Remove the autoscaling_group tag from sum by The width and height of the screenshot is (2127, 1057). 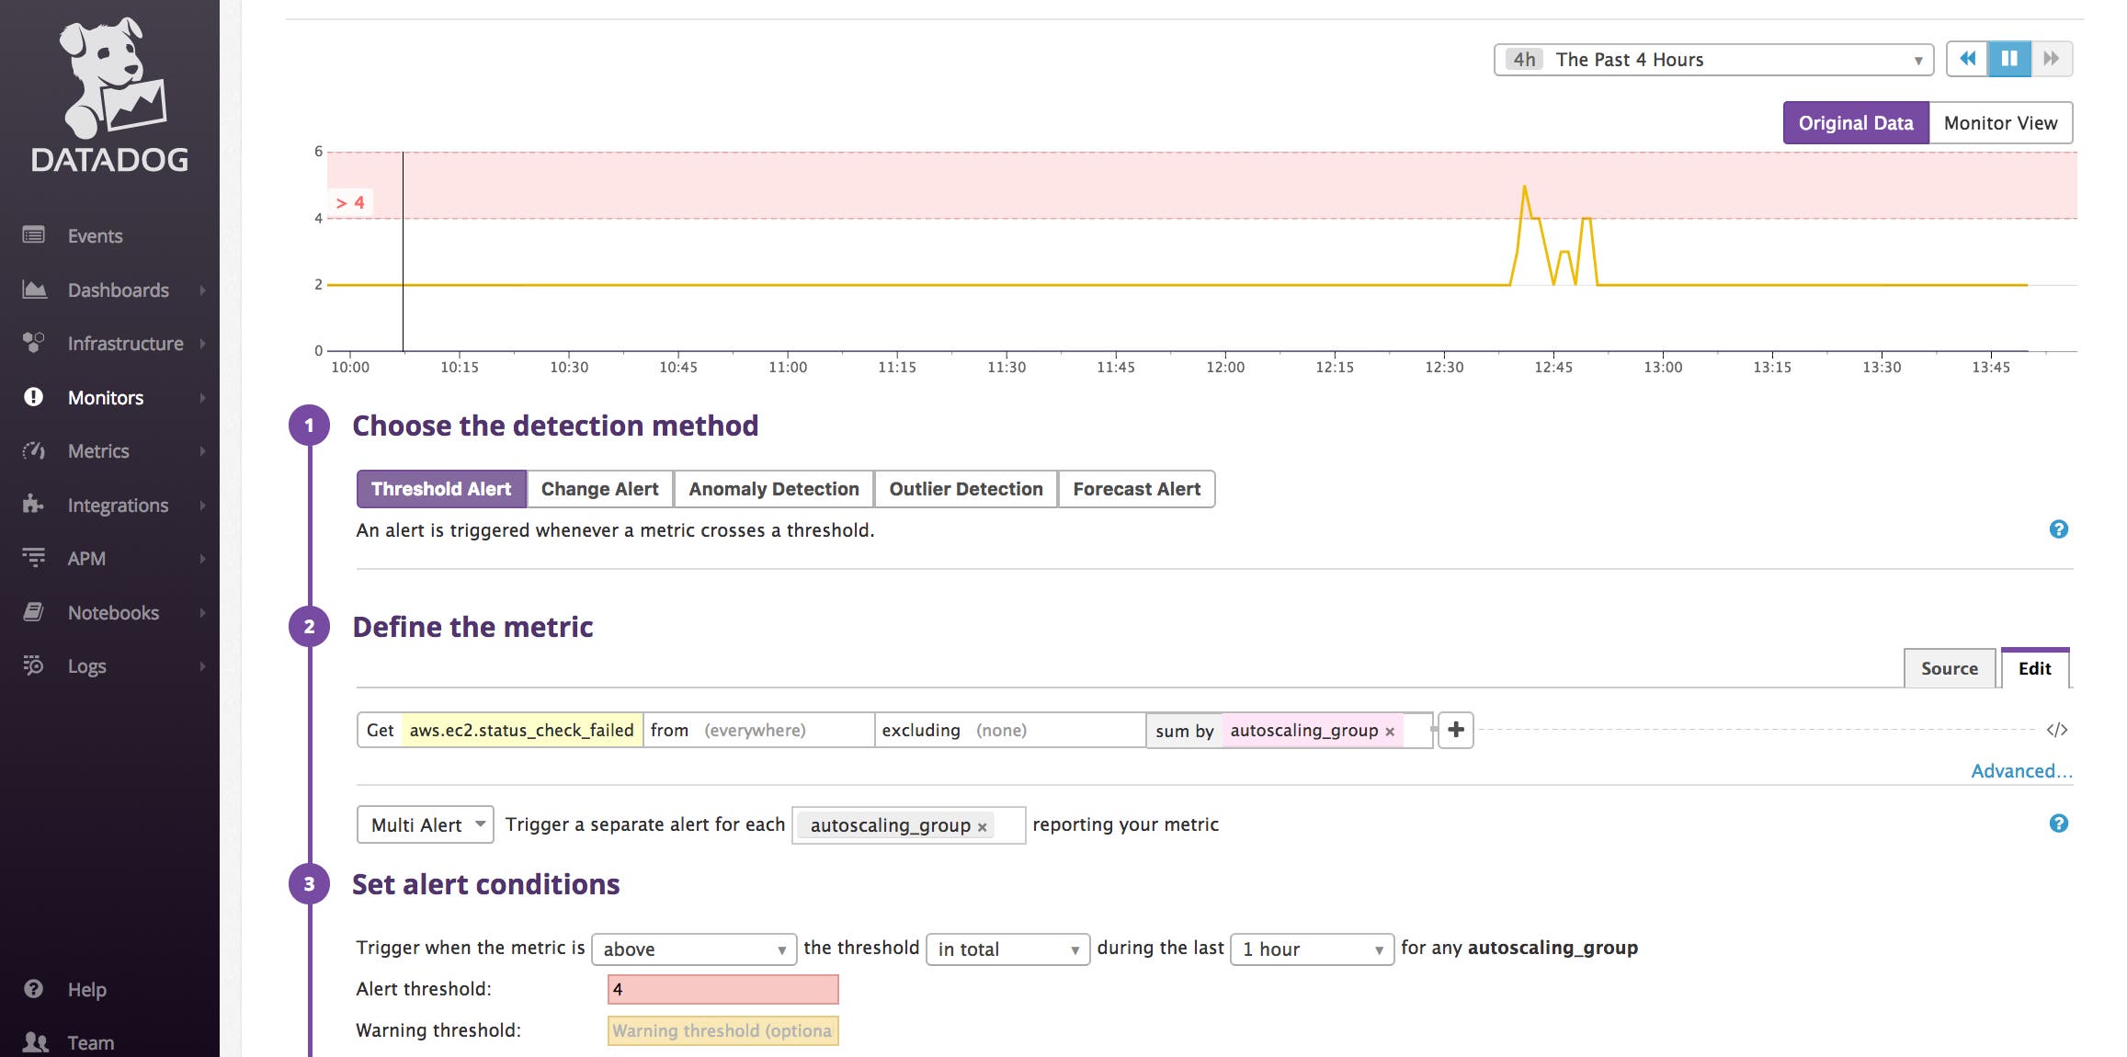click(1390, 731)
